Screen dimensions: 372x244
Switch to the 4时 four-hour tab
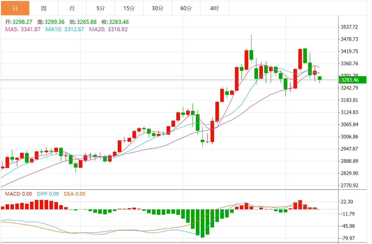tap(214, 8)
